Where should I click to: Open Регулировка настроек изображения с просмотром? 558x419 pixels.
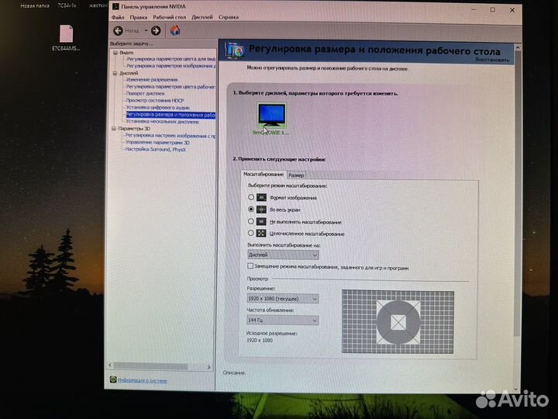(x=170, y=136)
